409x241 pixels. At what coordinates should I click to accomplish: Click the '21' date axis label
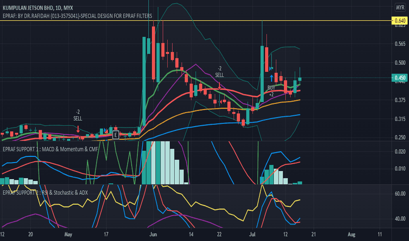click(313, 234)
